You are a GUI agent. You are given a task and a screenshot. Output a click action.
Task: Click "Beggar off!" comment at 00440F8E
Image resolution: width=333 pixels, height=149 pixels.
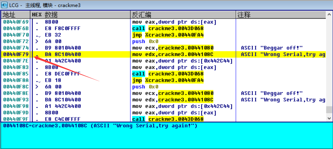272,93
